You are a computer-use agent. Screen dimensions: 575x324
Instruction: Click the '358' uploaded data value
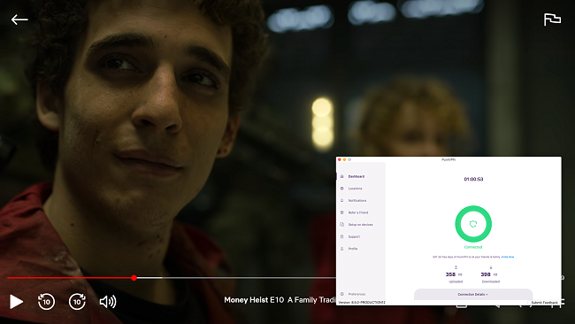tap(450, 274)
